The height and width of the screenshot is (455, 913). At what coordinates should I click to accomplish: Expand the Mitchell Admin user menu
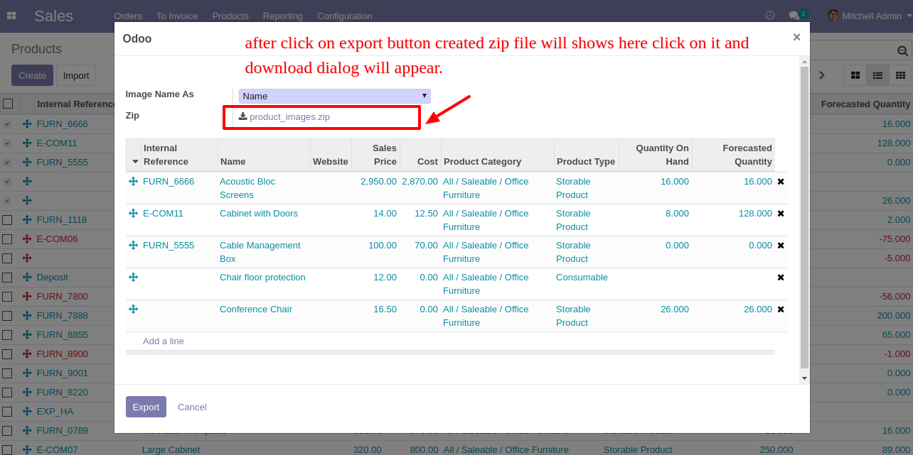(x=870, y=16)
